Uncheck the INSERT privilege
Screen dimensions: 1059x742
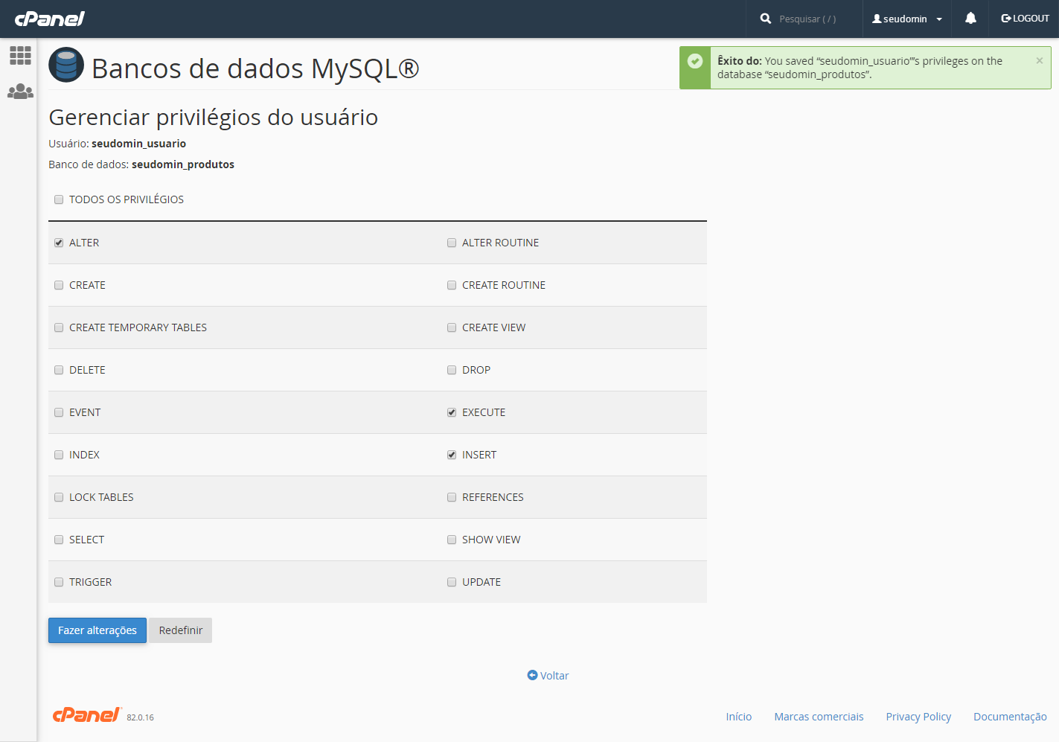click(452, 455)
